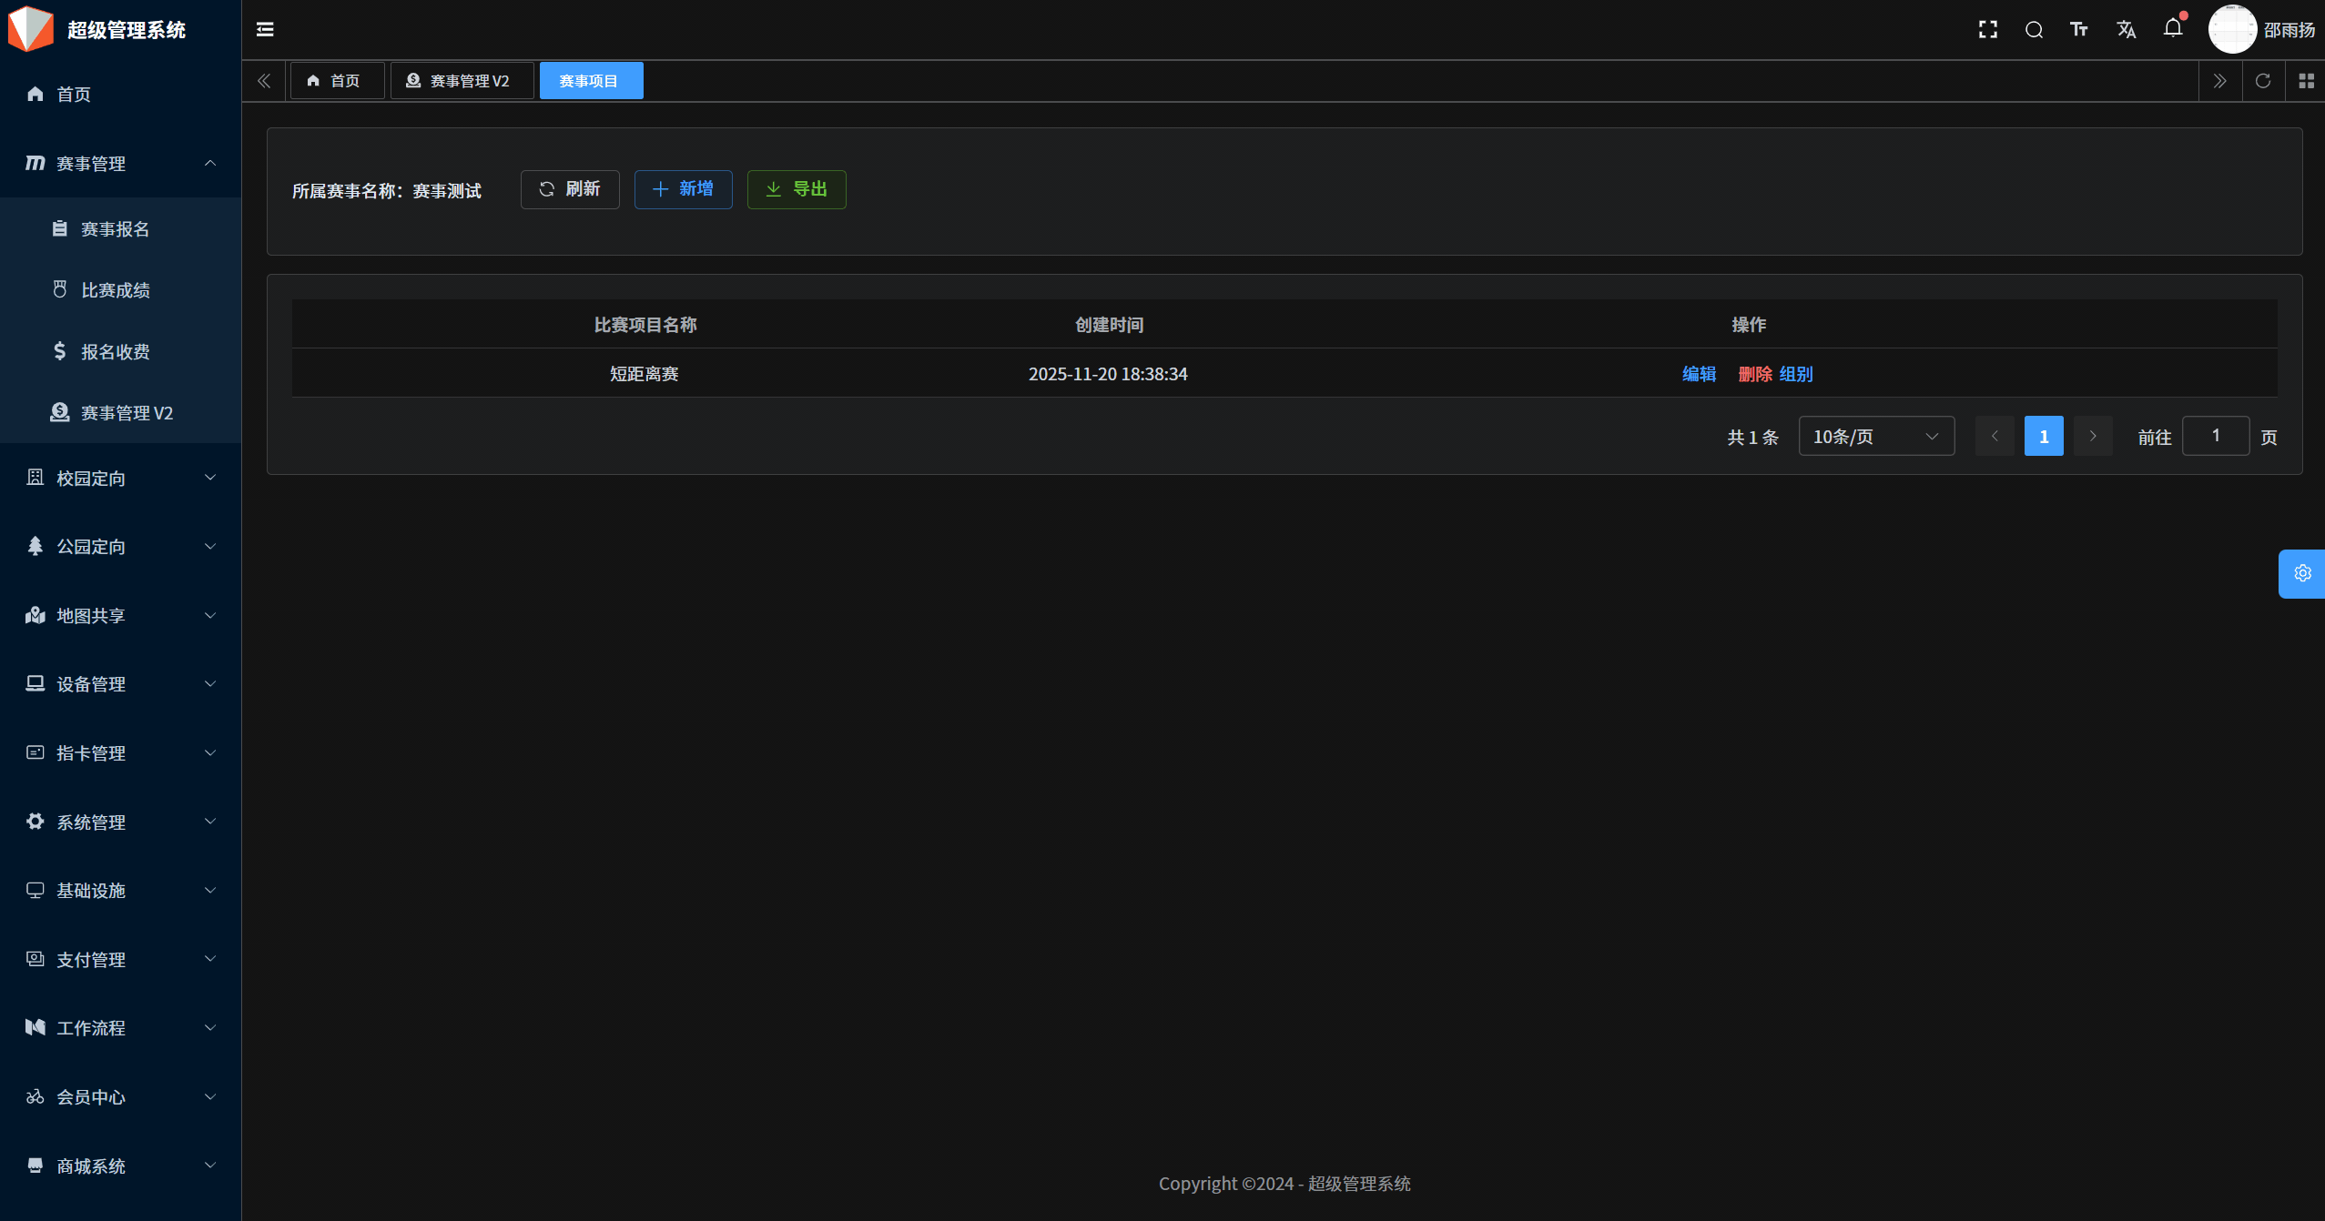Open notifications bell icon
2325x1221 pixels.
click(2173, 29)
